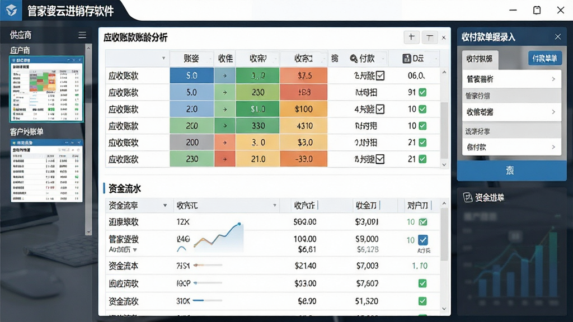573x322 pixels.
Task: Click the arrow icon in the 188 row
Action: (225, 92)
